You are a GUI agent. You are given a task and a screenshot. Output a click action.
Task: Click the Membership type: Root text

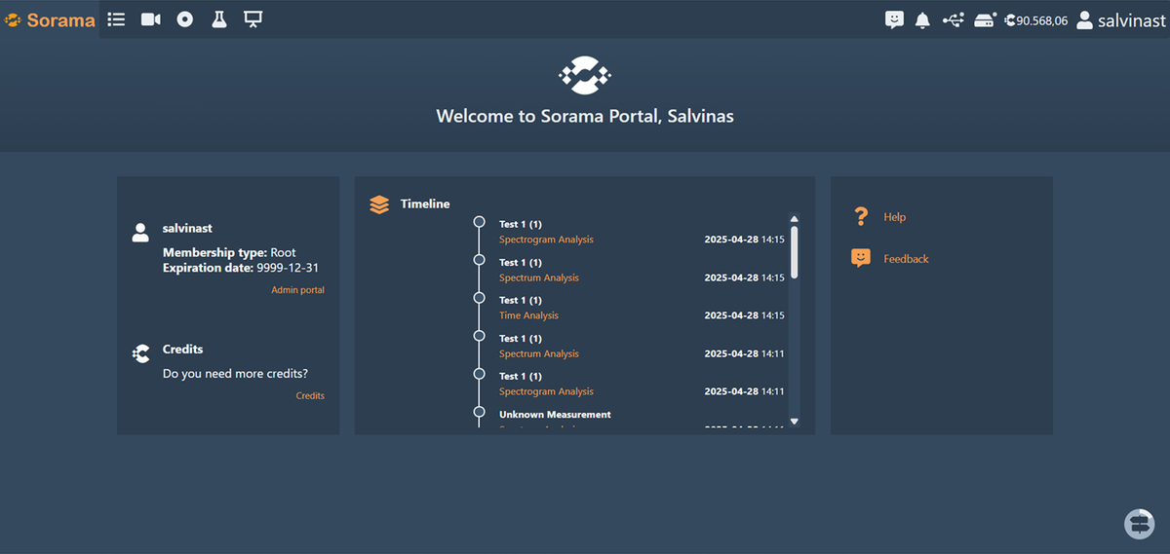(x=229, y=253)
